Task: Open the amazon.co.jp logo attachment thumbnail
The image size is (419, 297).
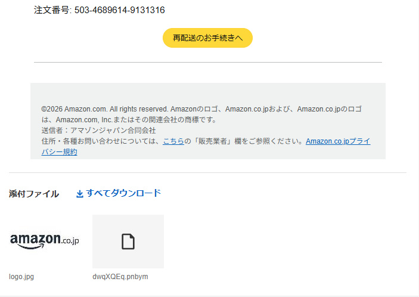Action: [44, 240]
